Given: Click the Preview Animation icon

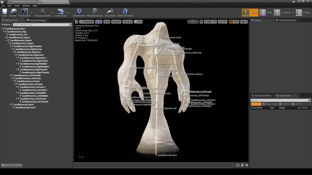Looking at the screenshot, I should 43,11.
